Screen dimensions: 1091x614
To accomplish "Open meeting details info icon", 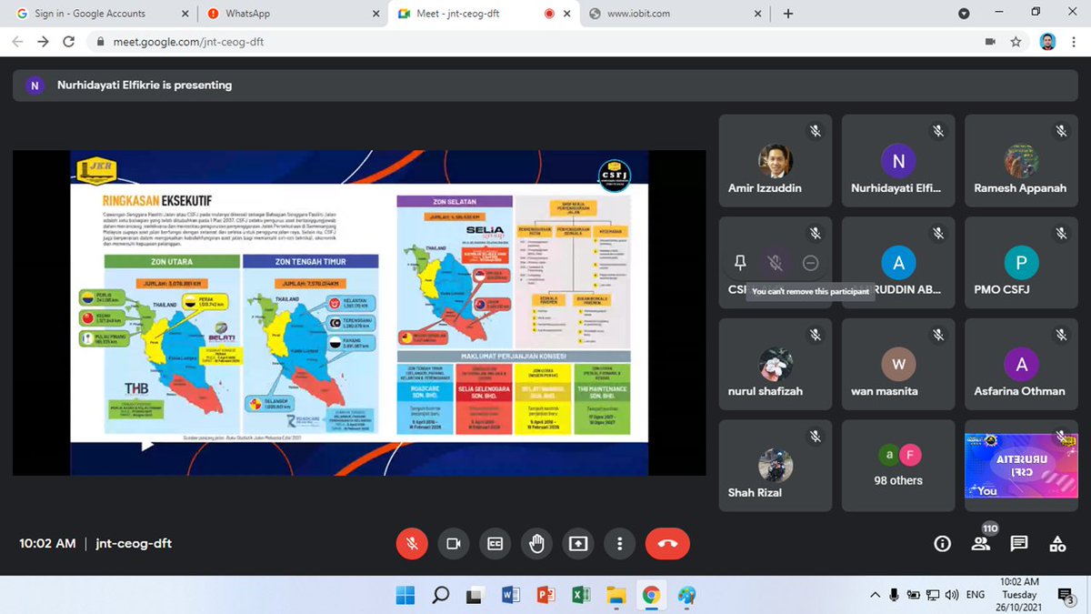I will point(943,544).
